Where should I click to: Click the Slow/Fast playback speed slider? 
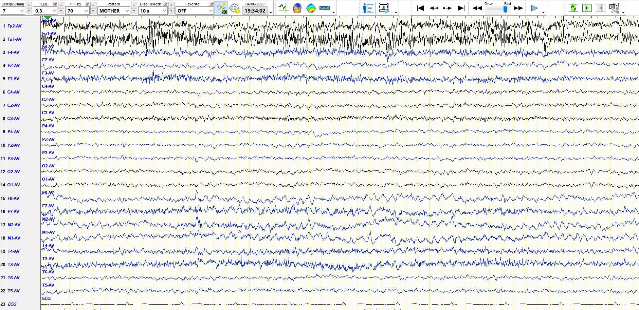point(498,10)
